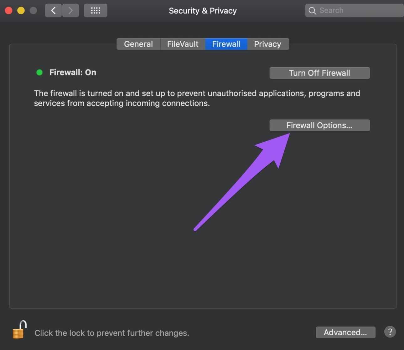Click the padlock icon to lock settings
This screenshot has height=350, width=404.
click(19, 330)
